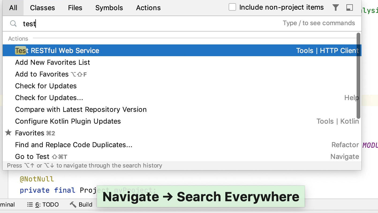The image size is (378, 213).
Task: Click the star icon beside Favorites
Action: 8,132
